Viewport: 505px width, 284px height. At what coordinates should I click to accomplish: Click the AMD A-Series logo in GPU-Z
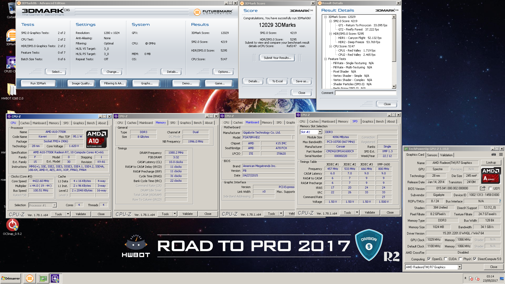(491, 175)
